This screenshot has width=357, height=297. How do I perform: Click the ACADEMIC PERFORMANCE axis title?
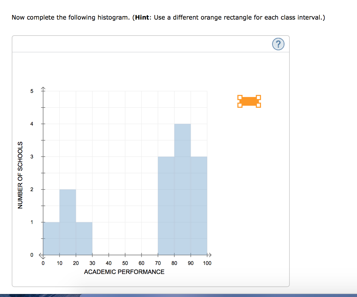pyautogui.click(x=124, y=272)
